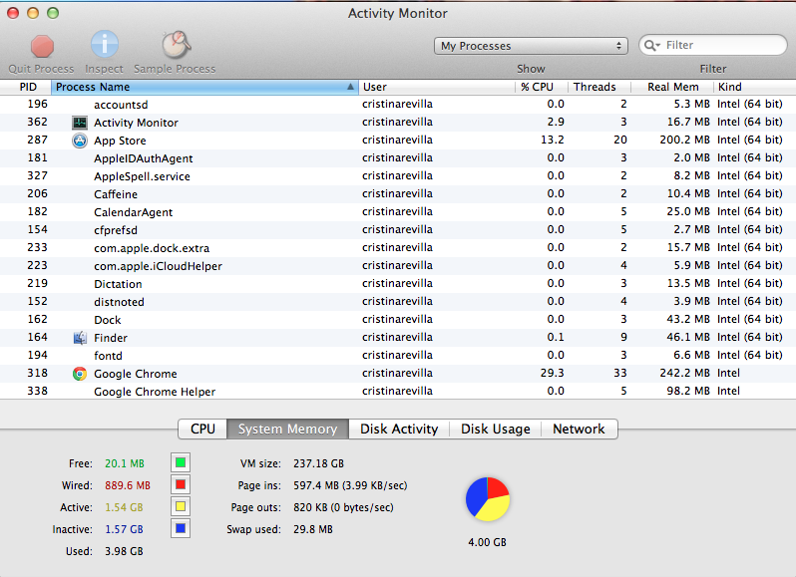Open the My Processes show dropdown
796x577 pixels.
point(531,46)
